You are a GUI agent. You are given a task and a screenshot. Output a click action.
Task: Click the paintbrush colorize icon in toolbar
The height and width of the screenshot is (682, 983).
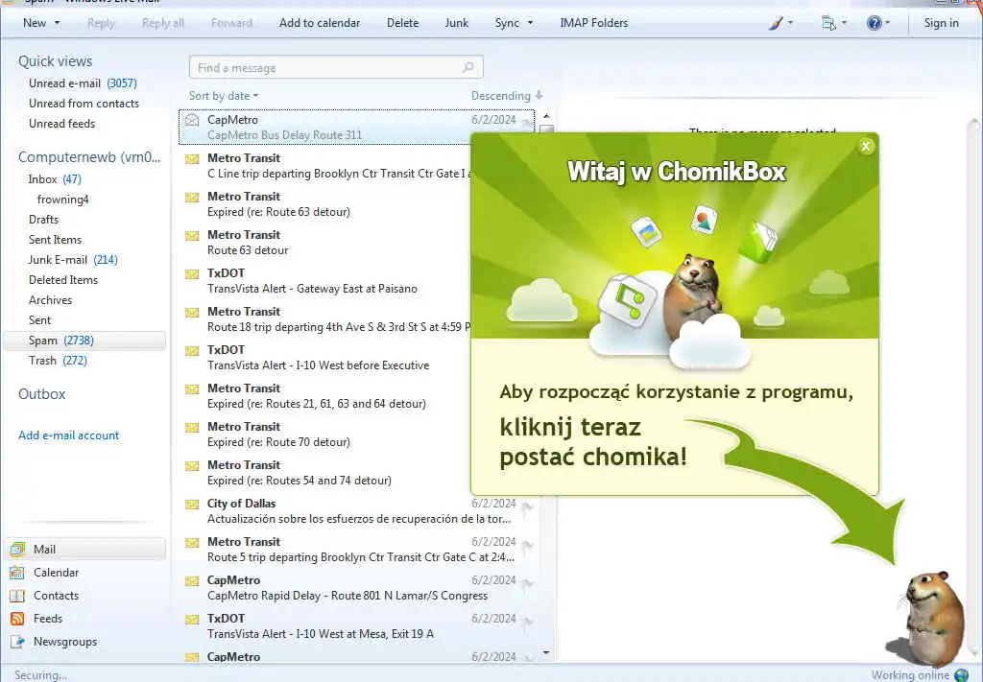776,23
